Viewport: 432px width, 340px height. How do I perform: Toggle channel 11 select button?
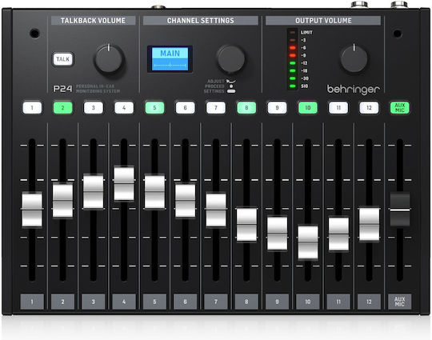coord(338,107)
